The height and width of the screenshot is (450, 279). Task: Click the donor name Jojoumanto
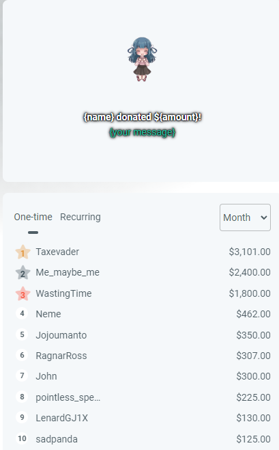pos(61,335)
